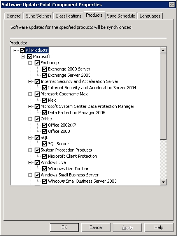Collapse the All Products tree node
177x236 pixels.
tap(15, 50)
